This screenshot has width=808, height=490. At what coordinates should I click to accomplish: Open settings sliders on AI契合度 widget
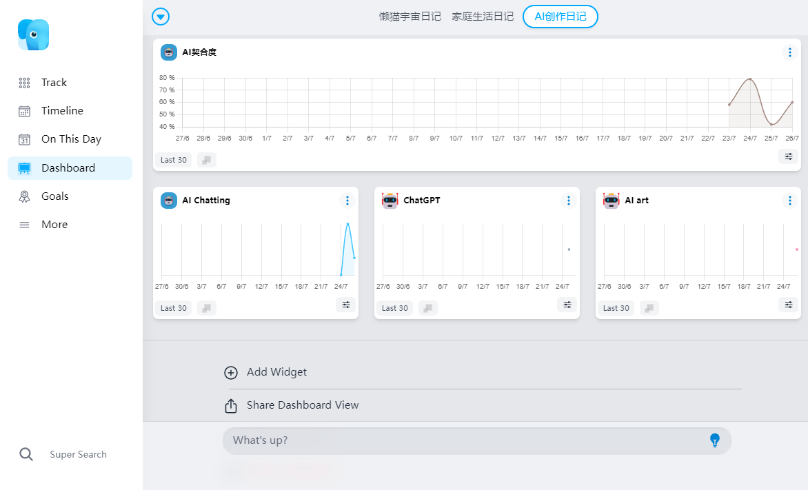(789, 156)
